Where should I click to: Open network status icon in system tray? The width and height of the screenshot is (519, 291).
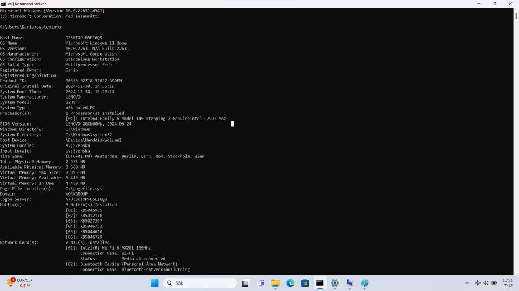[478, 283]
